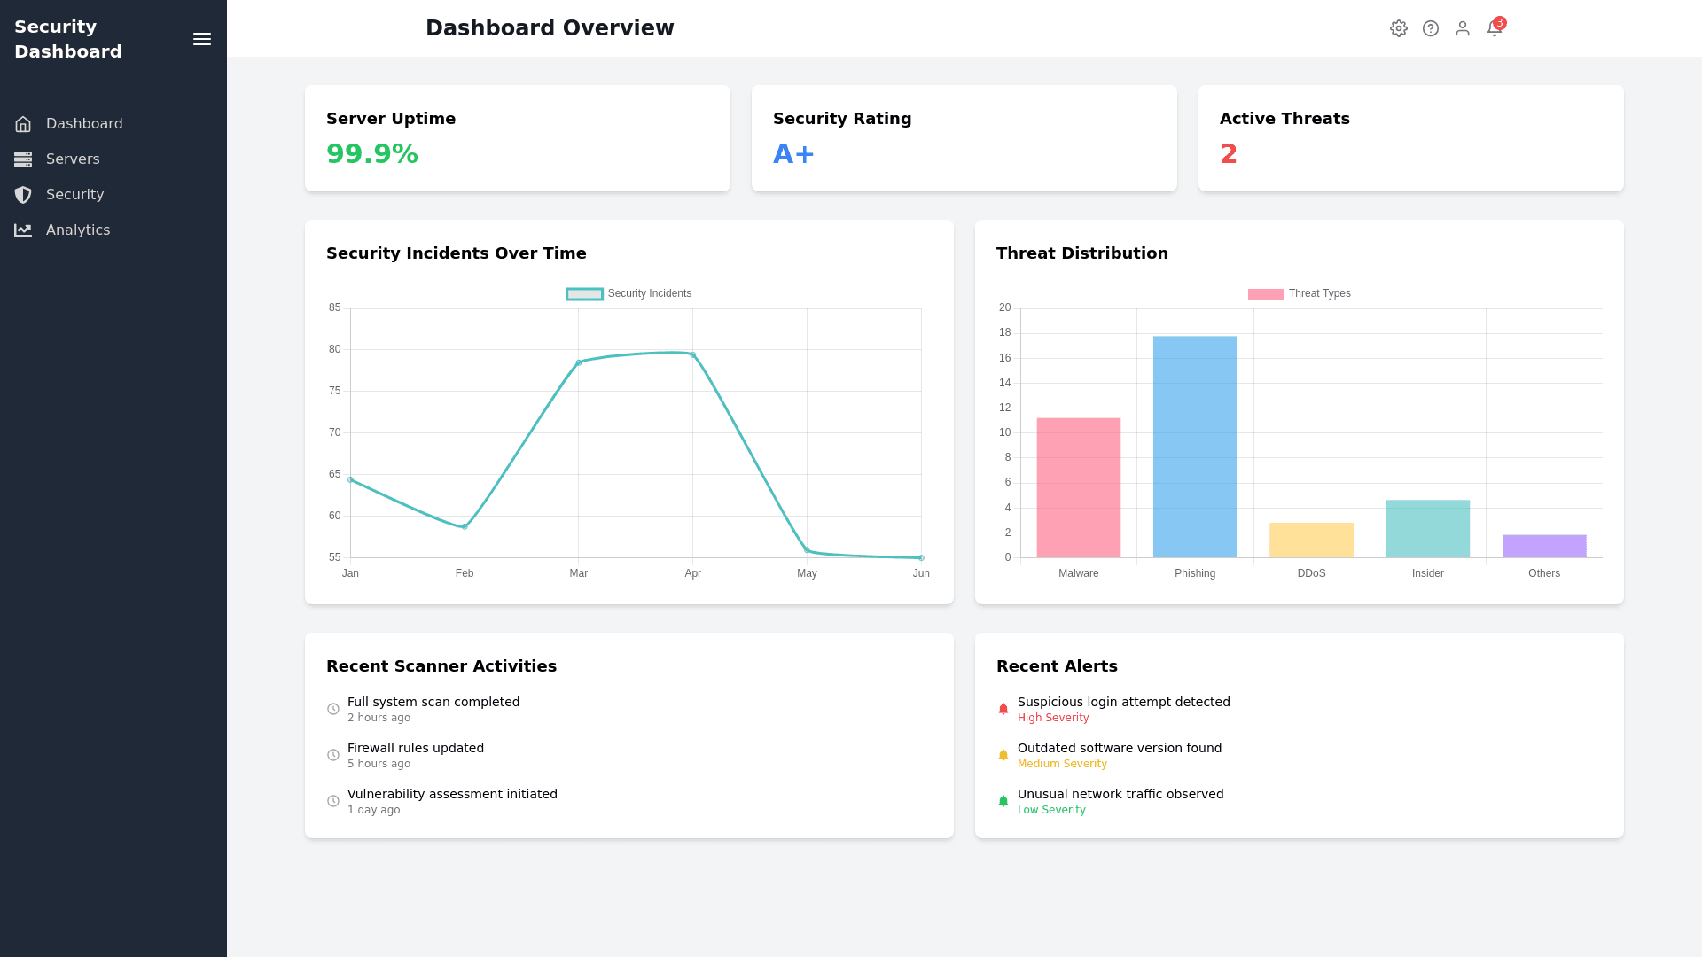Click the user profile icon
The width and height of the screenshot is (1702, 957).
(1463, 28)
